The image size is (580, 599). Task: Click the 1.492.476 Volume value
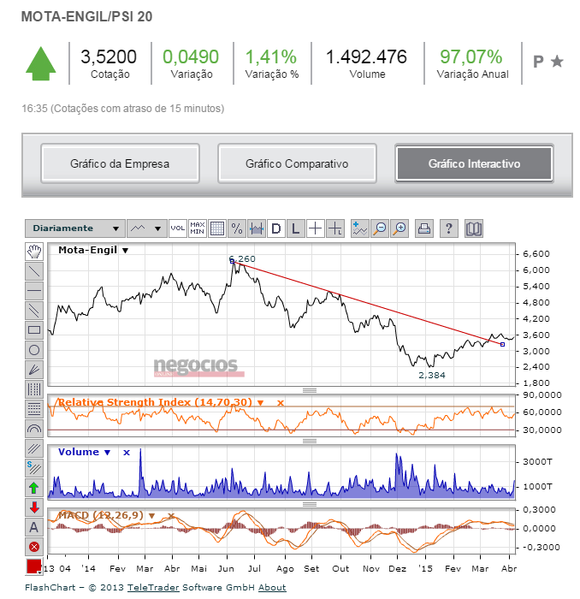tap(366, 57)
